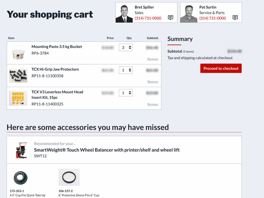Adjust quantity for Leverless Mount Head Kit

tap(126, 93)
